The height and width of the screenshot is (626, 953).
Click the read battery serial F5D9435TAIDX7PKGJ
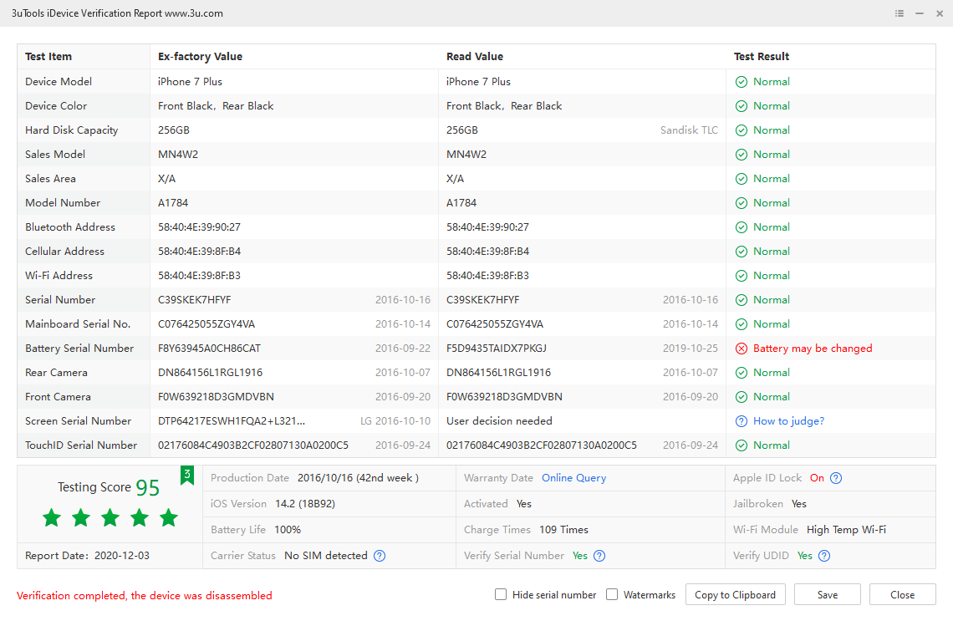click(x=497, y=349)
